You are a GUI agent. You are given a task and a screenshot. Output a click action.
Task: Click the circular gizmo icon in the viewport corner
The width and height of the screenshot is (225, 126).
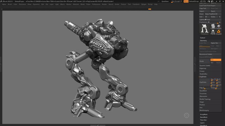pyautogui.click(x=186, y=115)
